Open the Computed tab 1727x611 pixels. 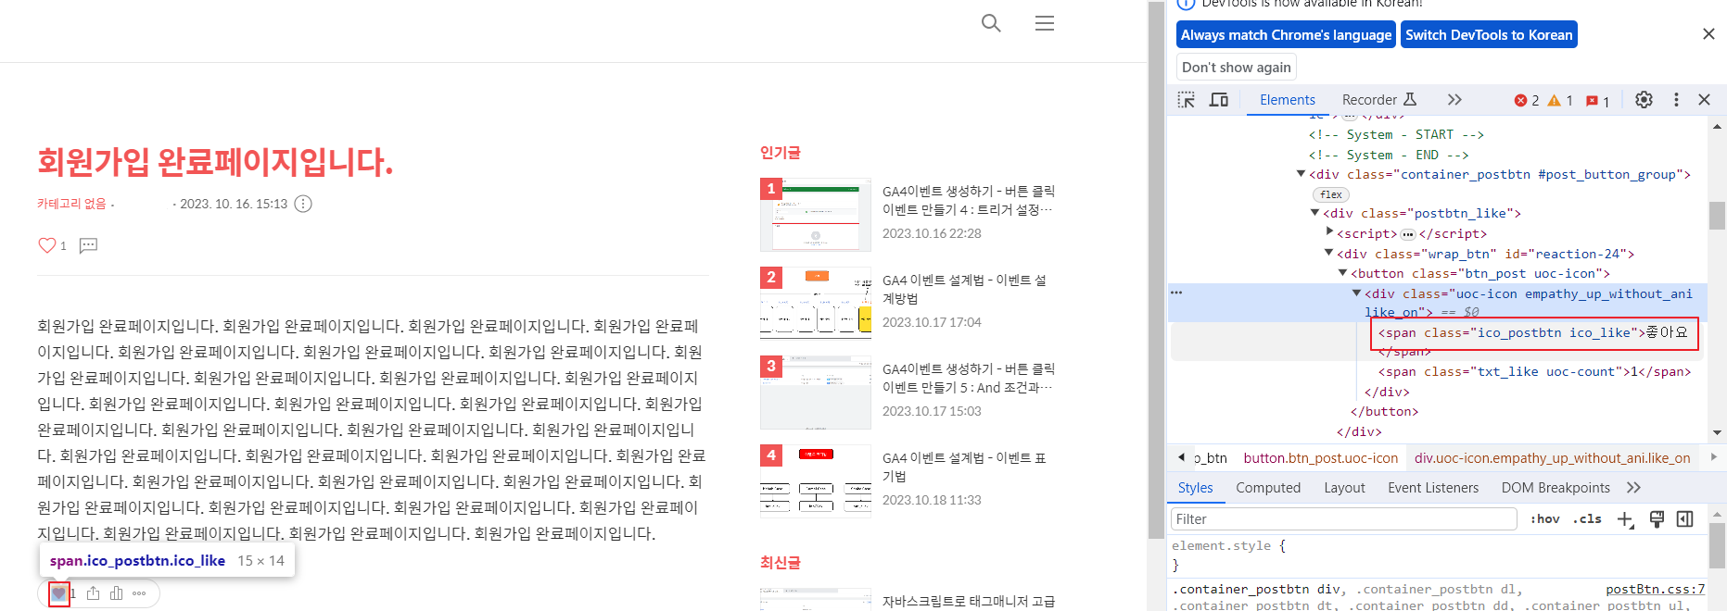tap(1268, 488)
